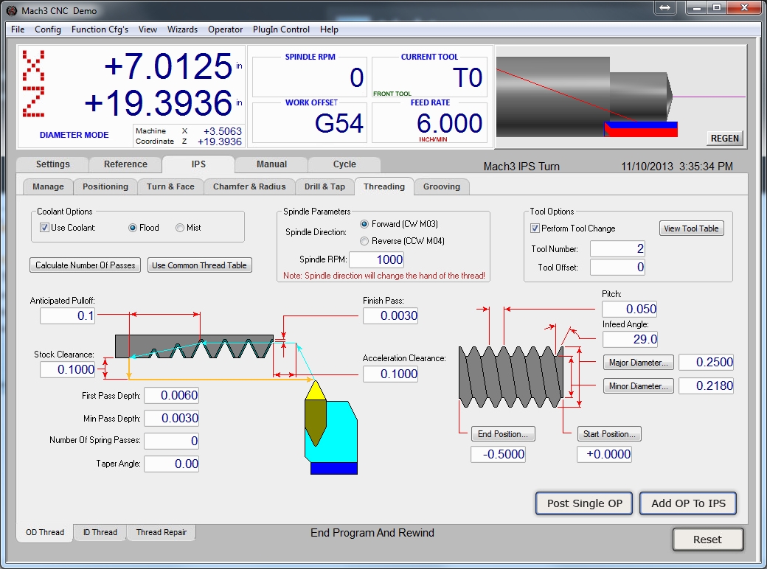Click the Number Of Spring Passes field
The image size is (767, 569).
coord(171,441)
